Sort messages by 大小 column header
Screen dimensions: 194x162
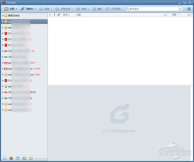tap(189, 15)
